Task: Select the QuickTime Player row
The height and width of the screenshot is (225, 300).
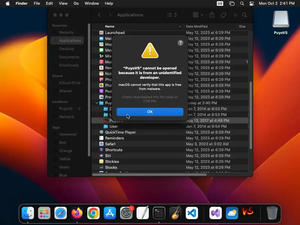Action: tap(170, 132)
